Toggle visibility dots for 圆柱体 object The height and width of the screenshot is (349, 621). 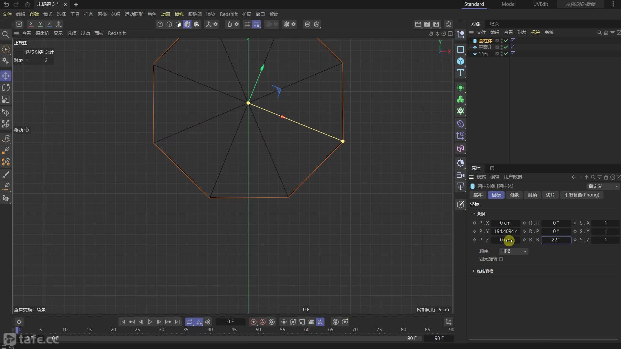tap(502, 41)
